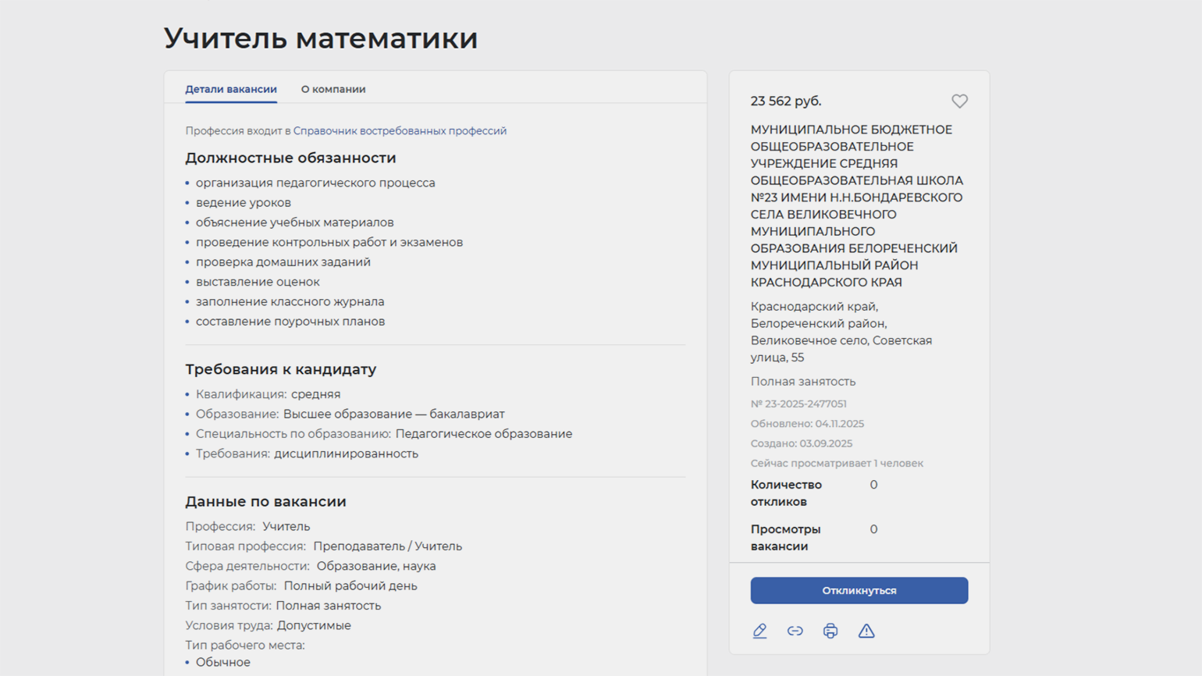The height and width of the screenshot is (676, 1202).
Task: Click the Обновлено: 04.11.2025 date line
Action: coord(807,424)
